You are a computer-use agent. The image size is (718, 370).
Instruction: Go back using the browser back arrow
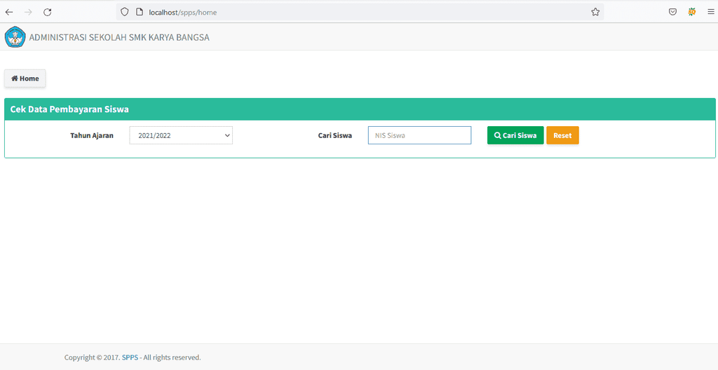pyautogui.click(x=9, y=13)
